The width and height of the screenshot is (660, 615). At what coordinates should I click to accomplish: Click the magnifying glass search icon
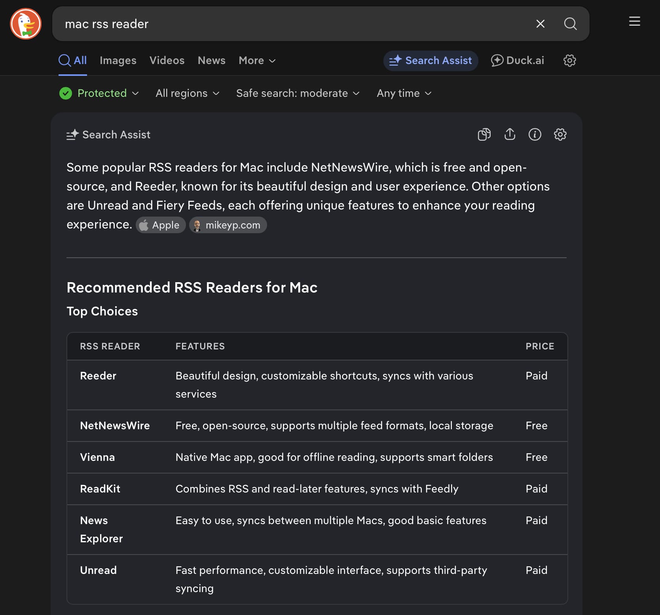[x=570, y=24]
